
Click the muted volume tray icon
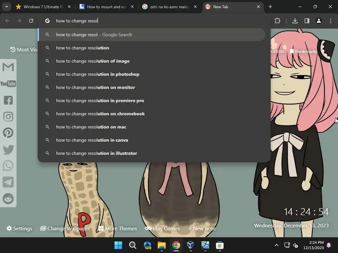pos(295,245)
